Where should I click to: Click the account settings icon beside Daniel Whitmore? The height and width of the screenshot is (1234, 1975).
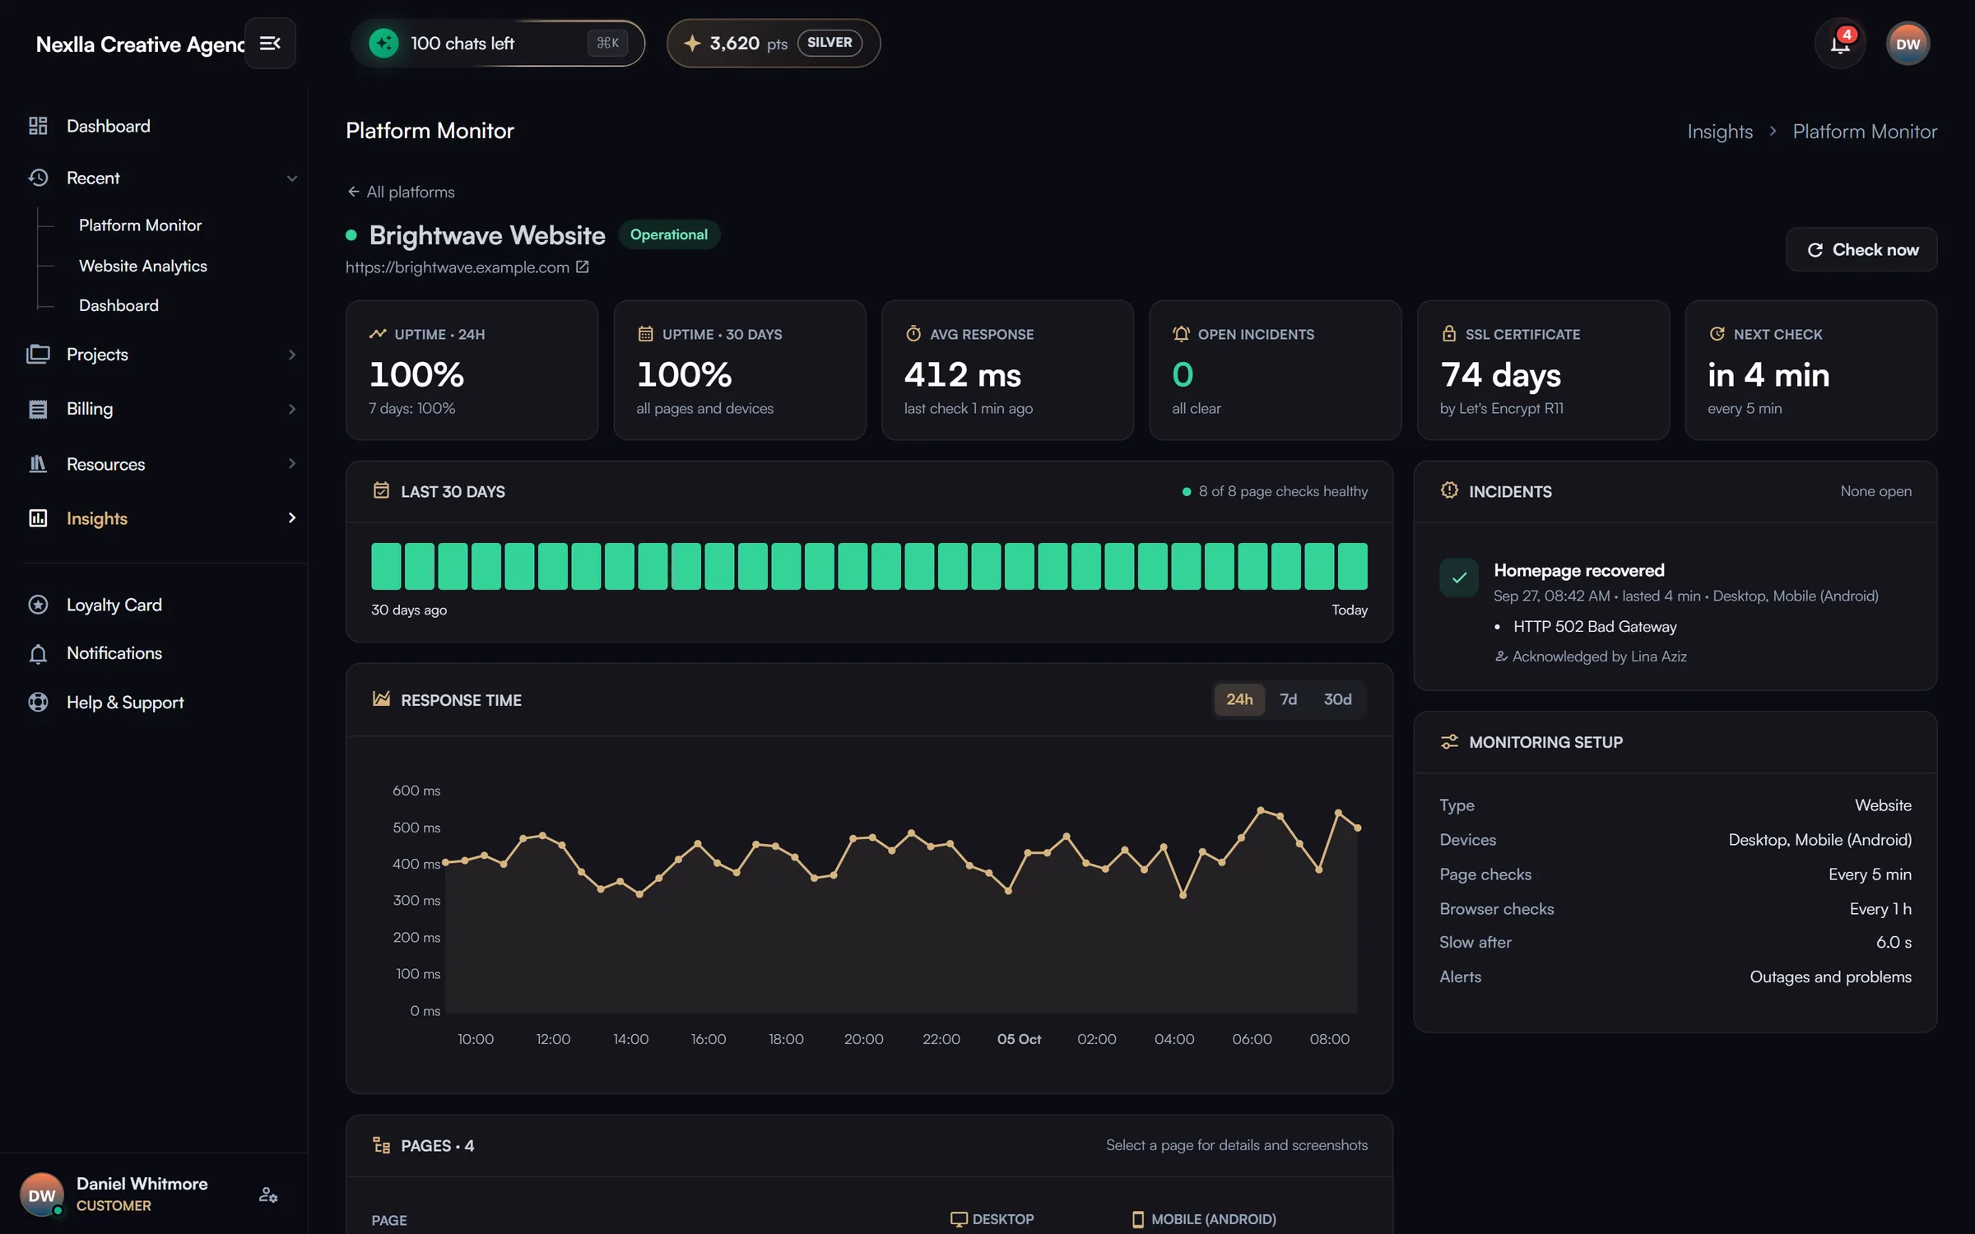[x=268, y=1195]
